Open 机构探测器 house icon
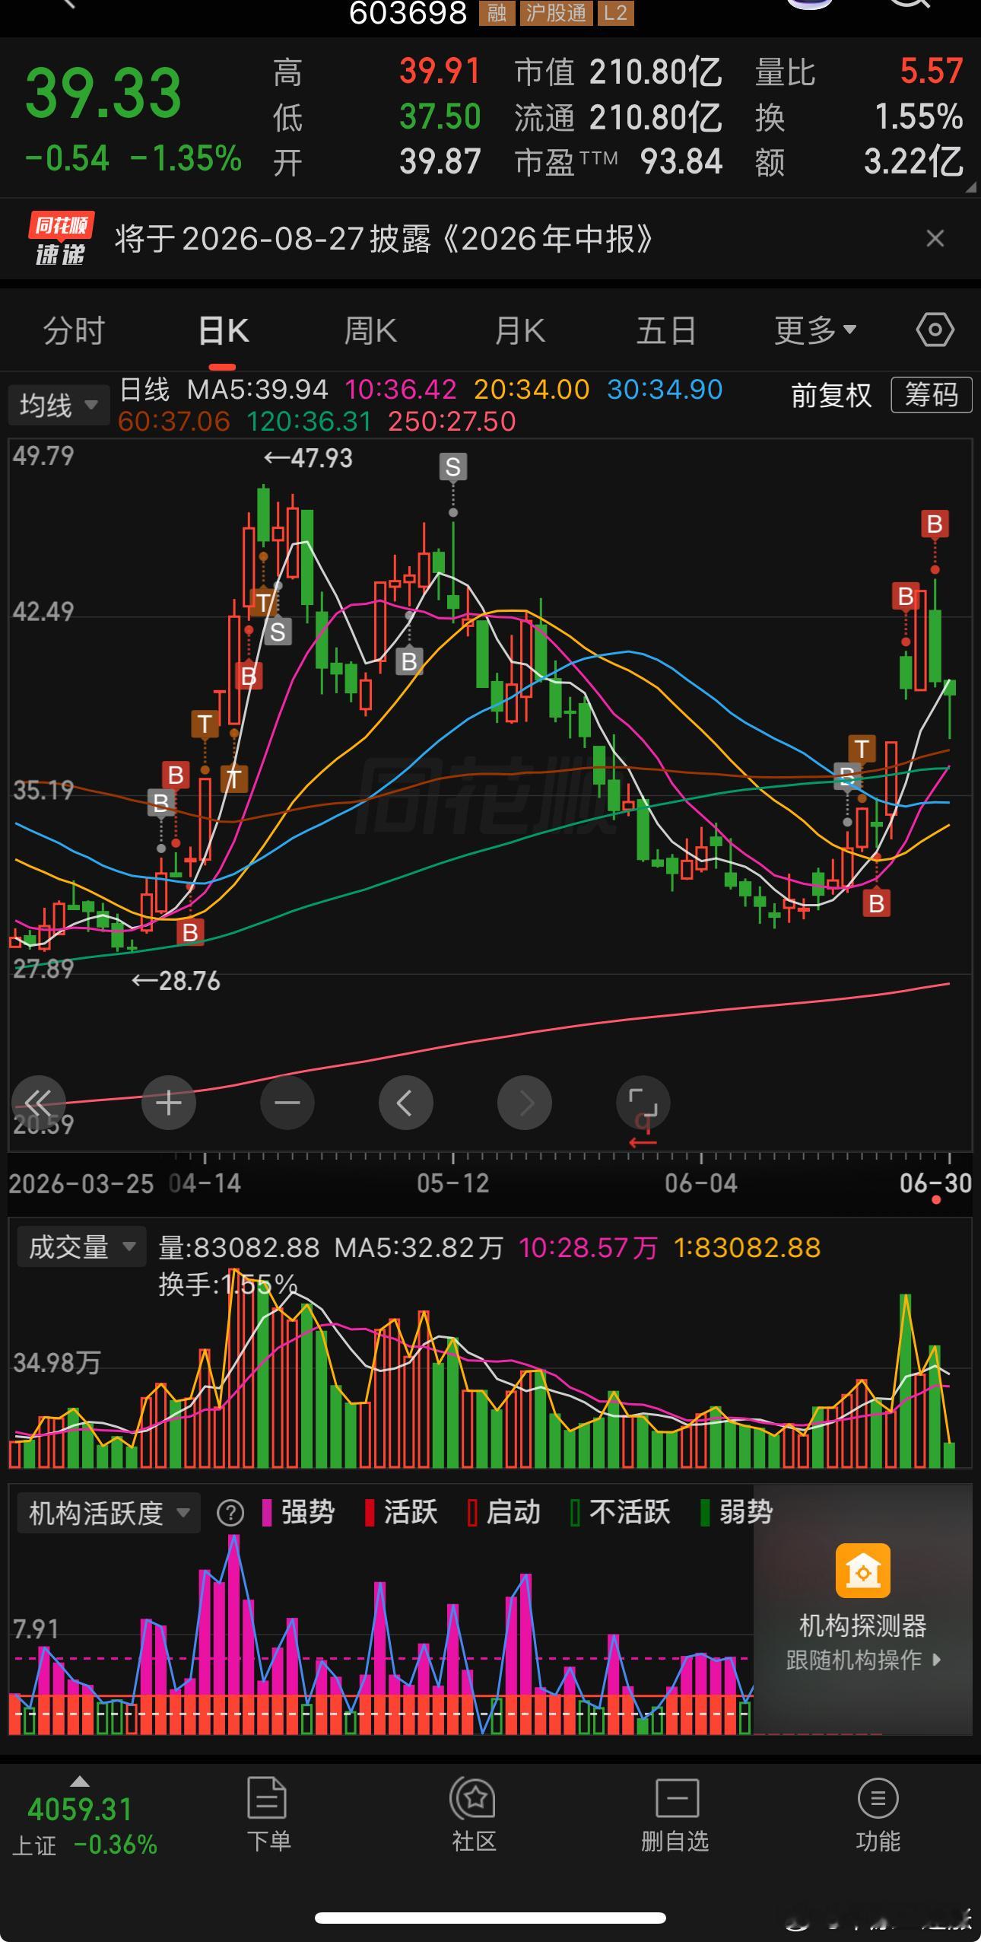Viewport: 981px width, 1942px height. click(x=862, y=1570)
